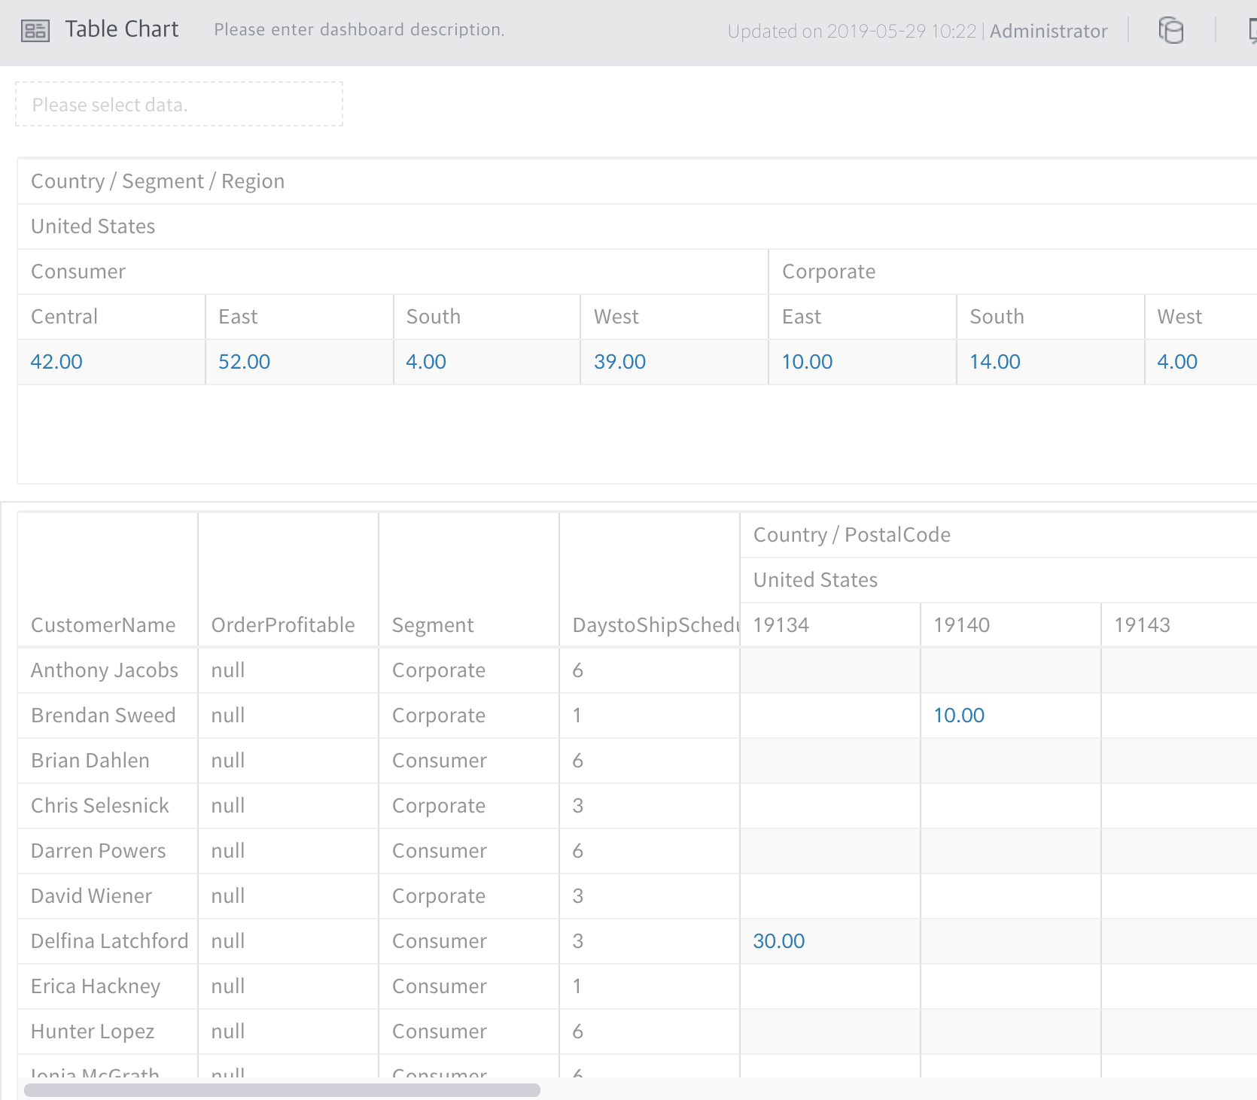Image resolution: width=1257 pixels, height=1100 pixels.
Task: Click United States in the lower table header
Action: (815, 580)
